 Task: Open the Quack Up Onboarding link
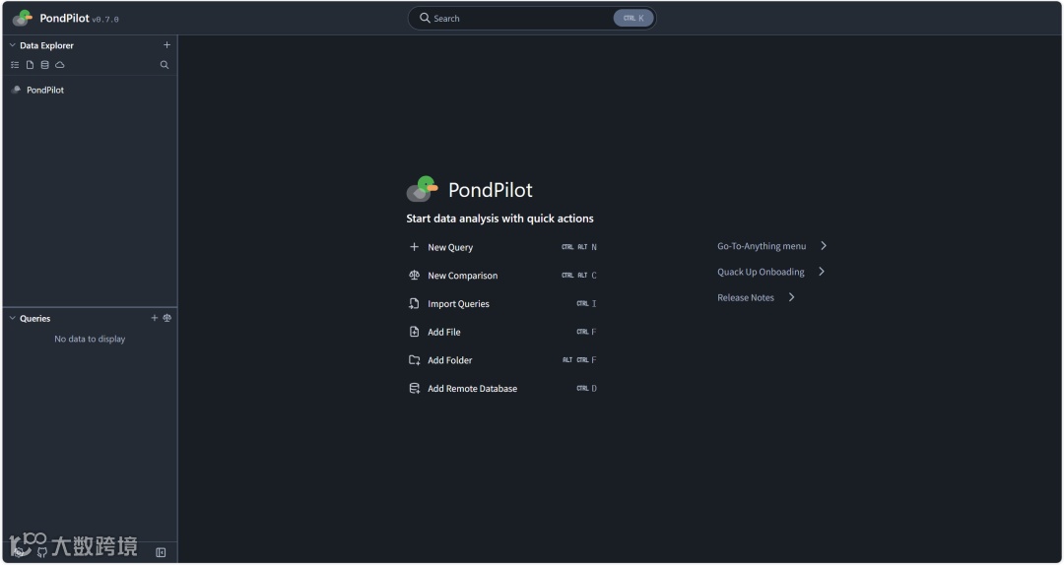[x=770, y=272]
